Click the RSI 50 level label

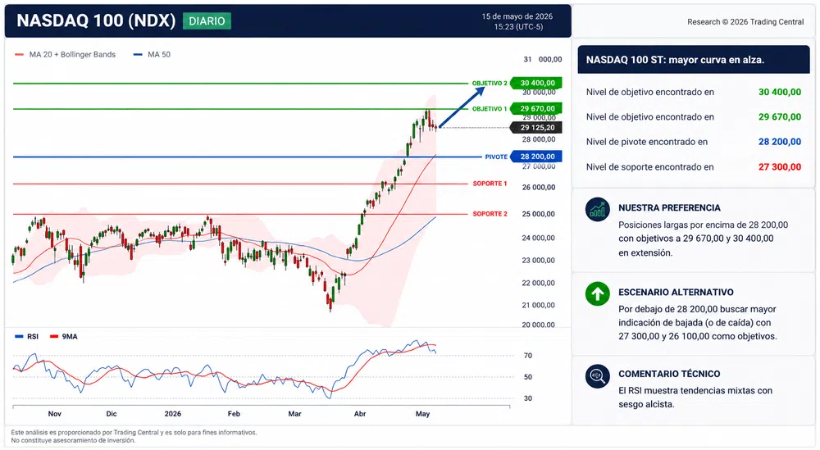(527, 377)
